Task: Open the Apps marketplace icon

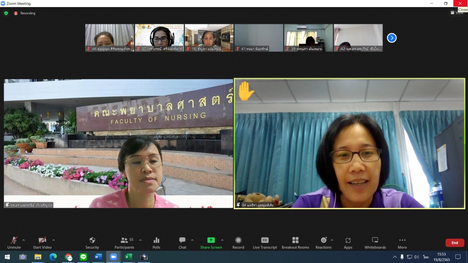Action: [x=348, y=240]
